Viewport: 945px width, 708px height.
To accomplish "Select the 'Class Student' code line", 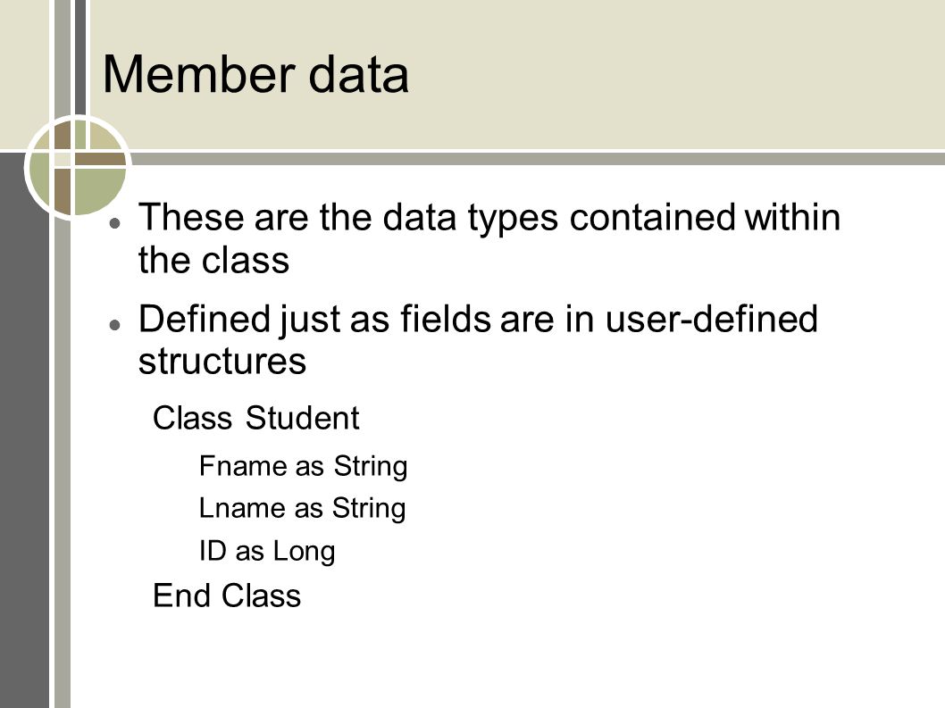I will tap(256, 418).
